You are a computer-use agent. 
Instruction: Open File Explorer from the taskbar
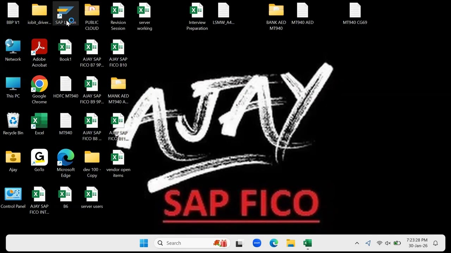pos(291,243)
